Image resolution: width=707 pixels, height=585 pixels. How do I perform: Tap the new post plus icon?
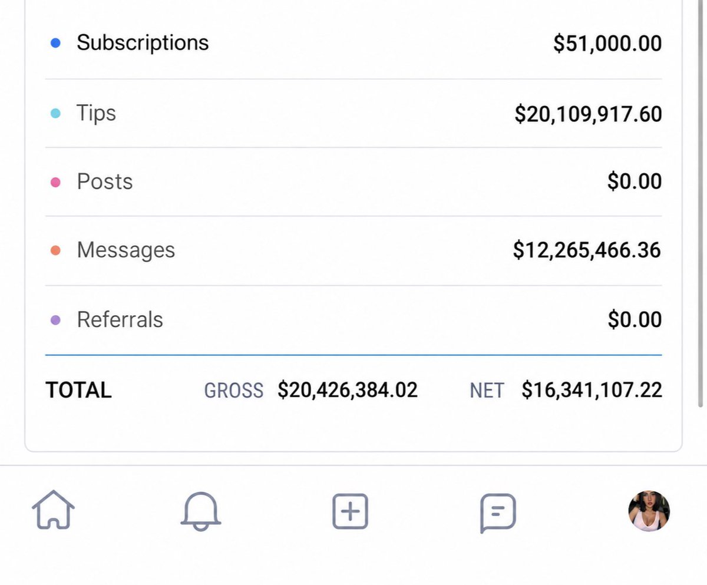click(350, 511)
